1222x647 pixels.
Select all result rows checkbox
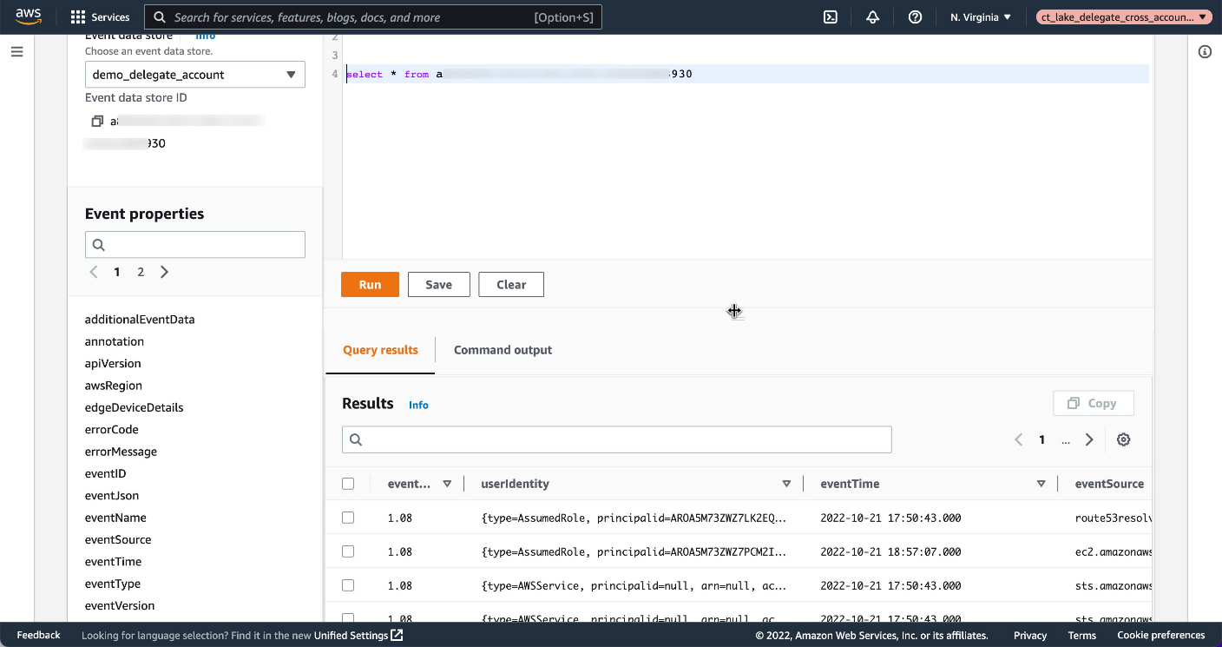348,484
